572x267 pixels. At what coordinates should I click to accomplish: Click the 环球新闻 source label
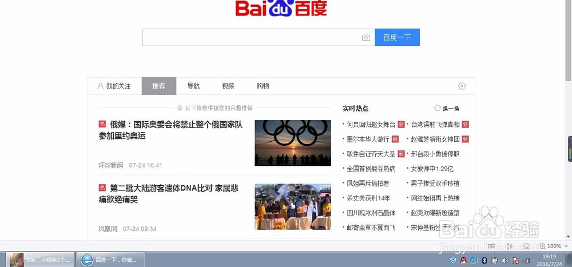pyautogui.click(x=111, y=165)
